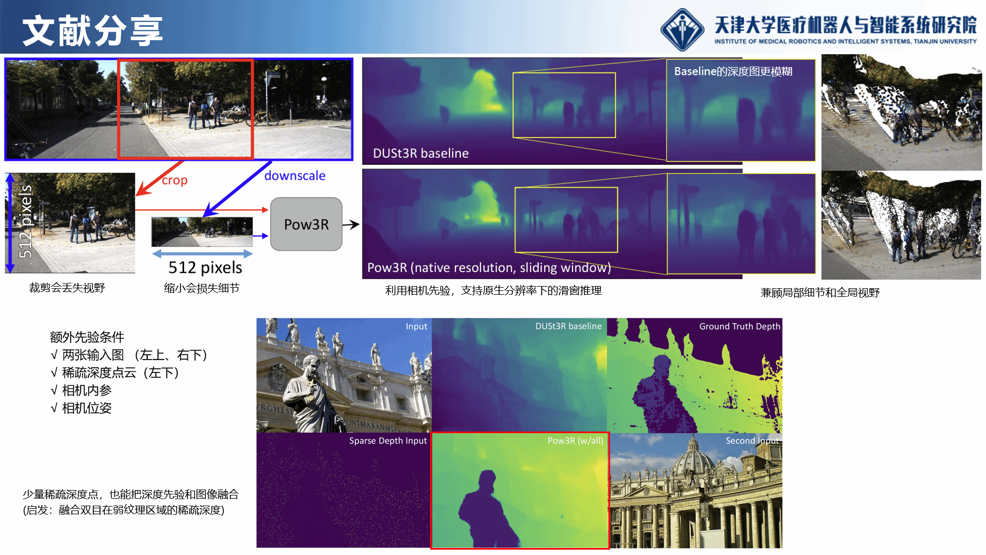Click the checkmark beside 相机内参
Viewport: 986px width, 555px height.
coord(54,391)
